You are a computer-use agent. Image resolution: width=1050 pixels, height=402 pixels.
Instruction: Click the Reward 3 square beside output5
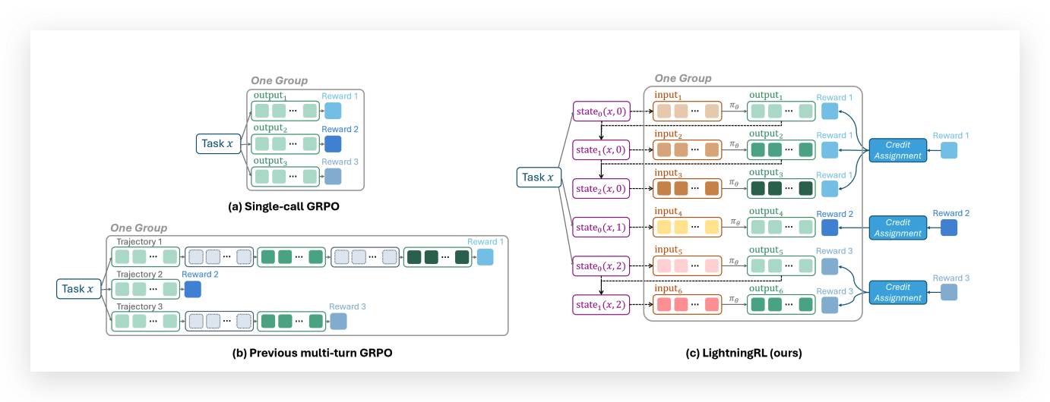[830, 266]
